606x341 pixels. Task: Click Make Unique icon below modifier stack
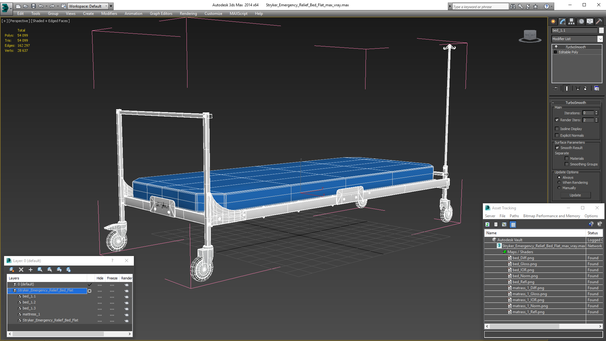578,88
